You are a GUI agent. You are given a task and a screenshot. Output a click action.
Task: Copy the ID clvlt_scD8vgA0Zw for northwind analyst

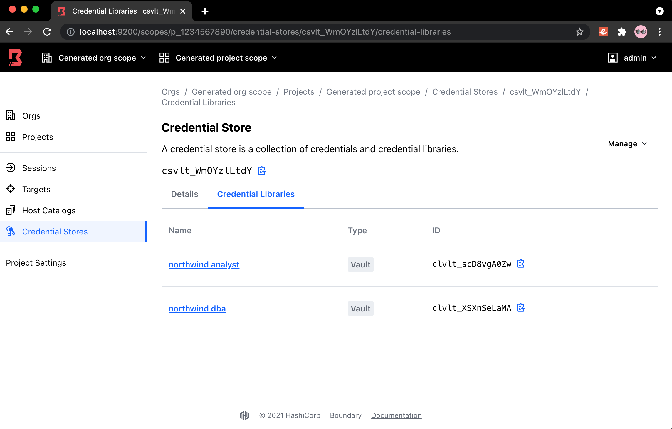(521, 264)
